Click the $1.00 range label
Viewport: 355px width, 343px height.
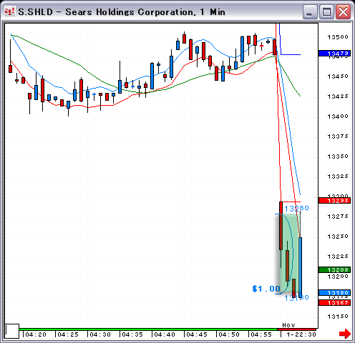click(x=266, y=289)
